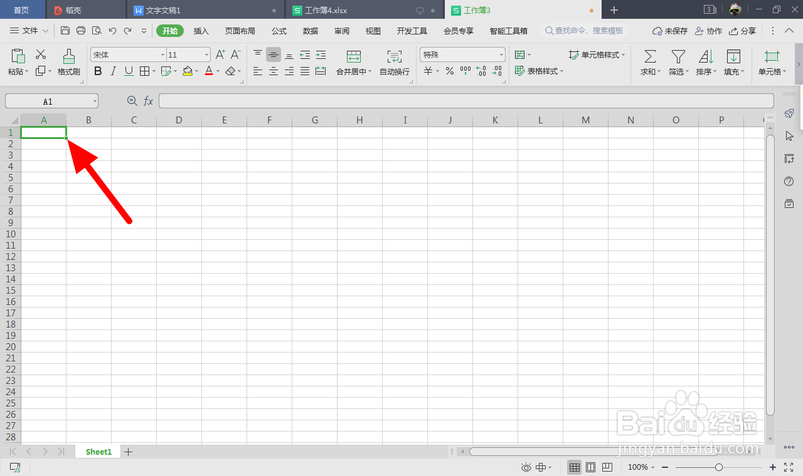Apply percent number format
803x476 pixels.
pos(450,71)
